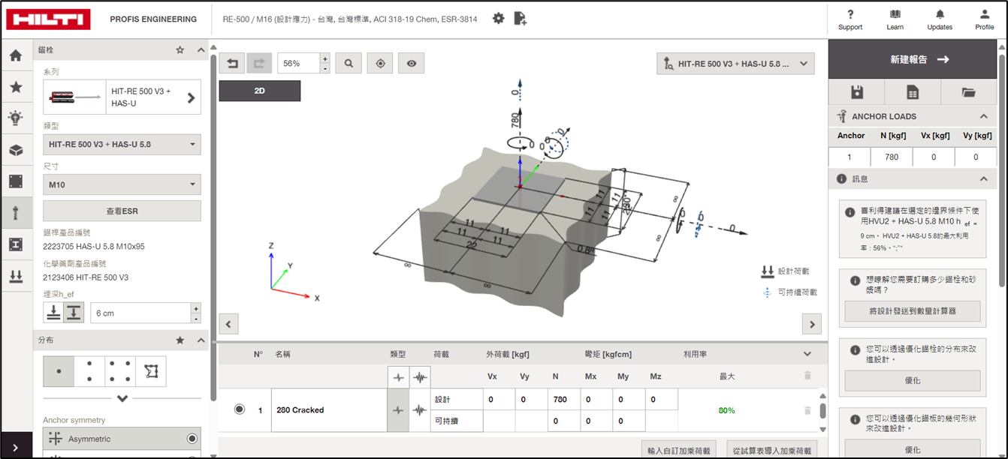This screenshot has height=459, width=1008.
Task: Open the anchor family 系列 selector arrow
Action: (191, 97)
